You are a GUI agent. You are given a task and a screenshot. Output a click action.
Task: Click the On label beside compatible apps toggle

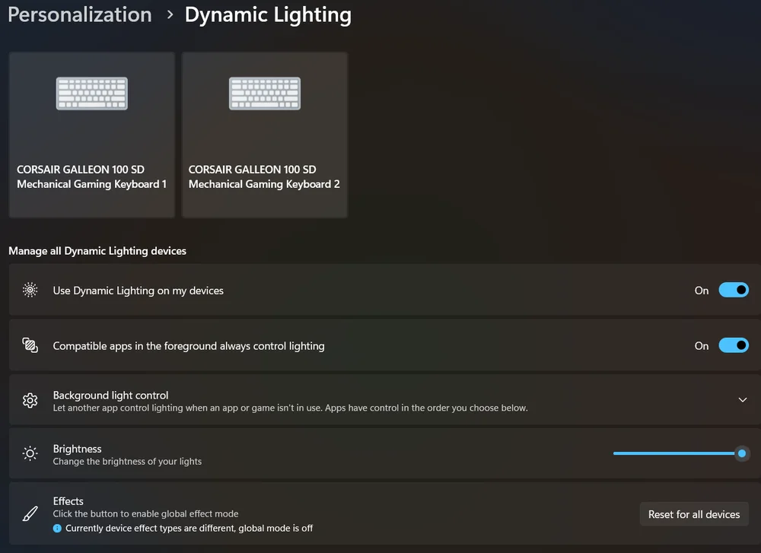tap(702, 346)
